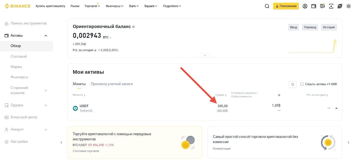Sort by PnL за сегодня column
355x161 pixels.
(x=317, y=95)
